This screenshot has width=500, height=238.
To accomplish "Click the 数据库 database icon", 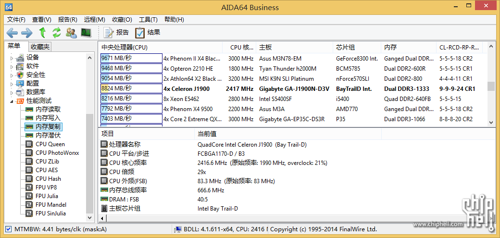I will pos(20,92).
